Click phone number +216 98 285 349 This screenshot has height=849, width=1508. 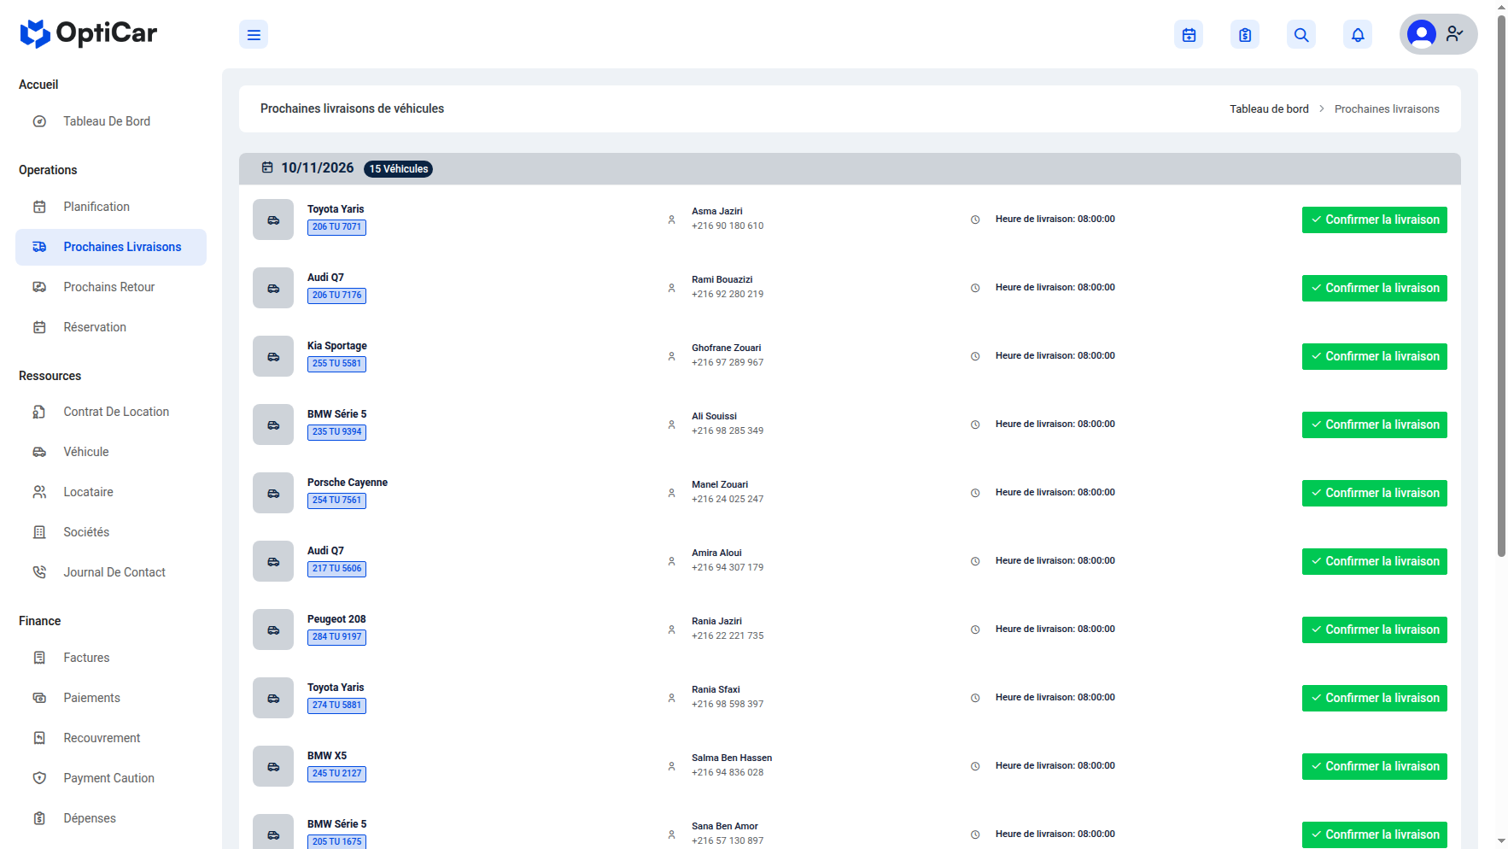(x=728, y=430)
